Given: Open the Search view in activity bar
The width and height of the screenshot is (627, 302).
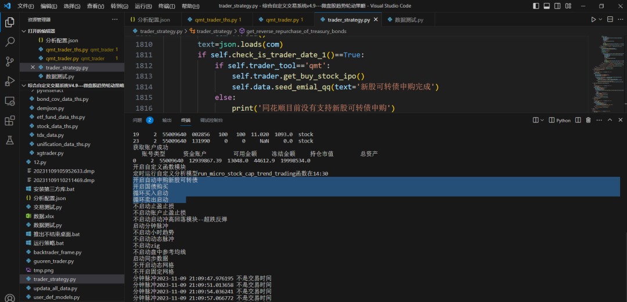Looking at the screenshot, I should [10, 42].
